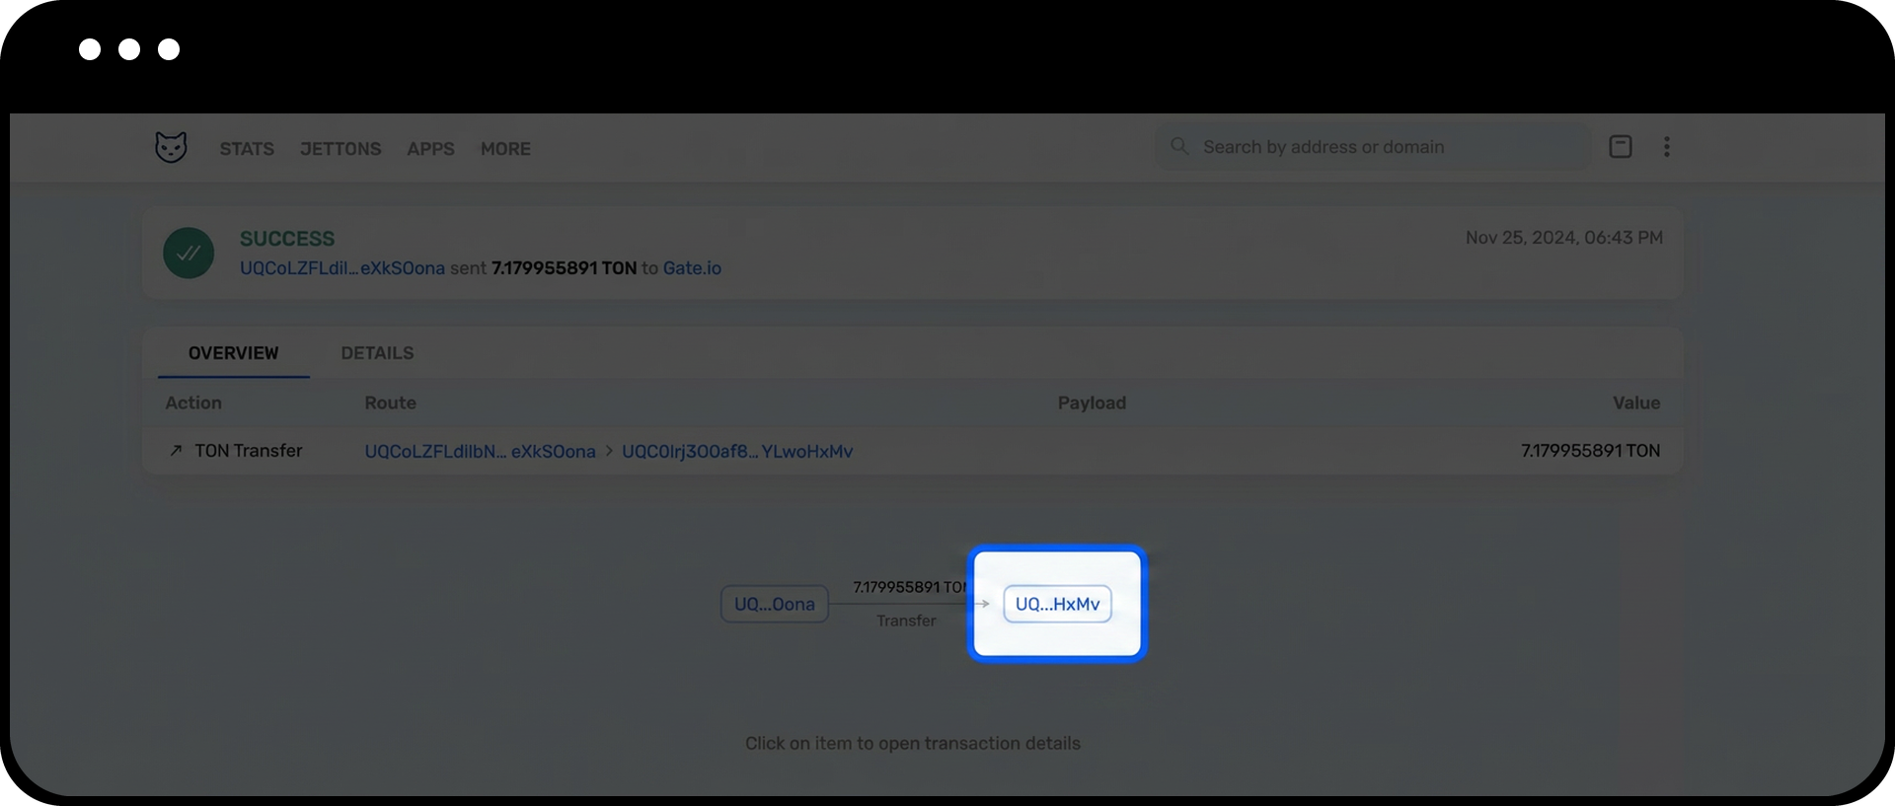Click the search magnifier icon
The height and width of the screenshot is (806, 1895).
[x=1179, y=147]
